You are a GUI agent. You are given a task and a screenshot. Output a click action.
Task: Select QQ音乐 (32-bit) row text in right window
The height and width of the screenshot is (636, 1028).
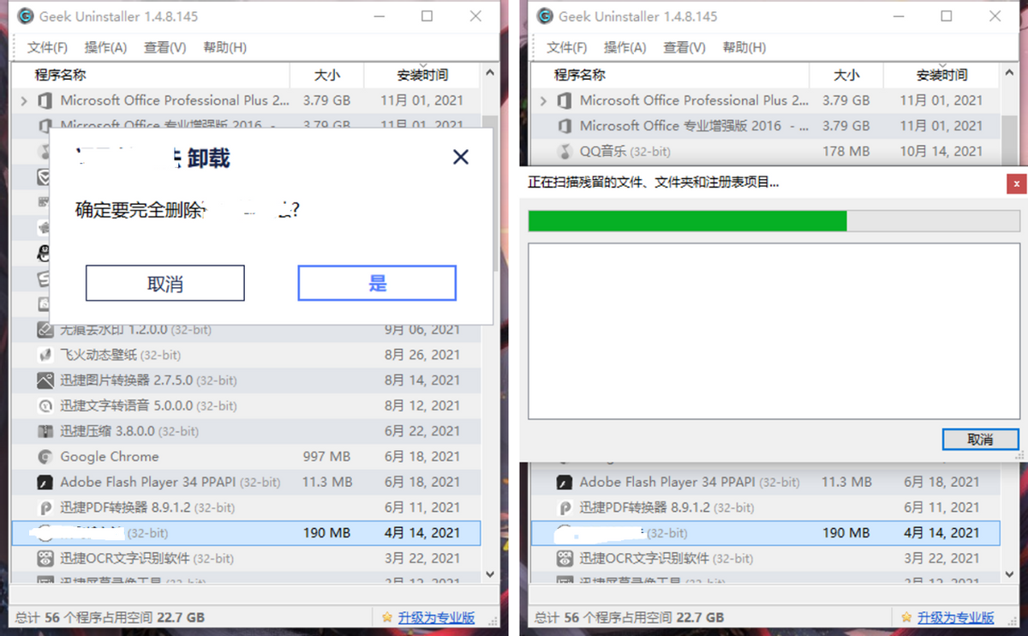(625, 152)
